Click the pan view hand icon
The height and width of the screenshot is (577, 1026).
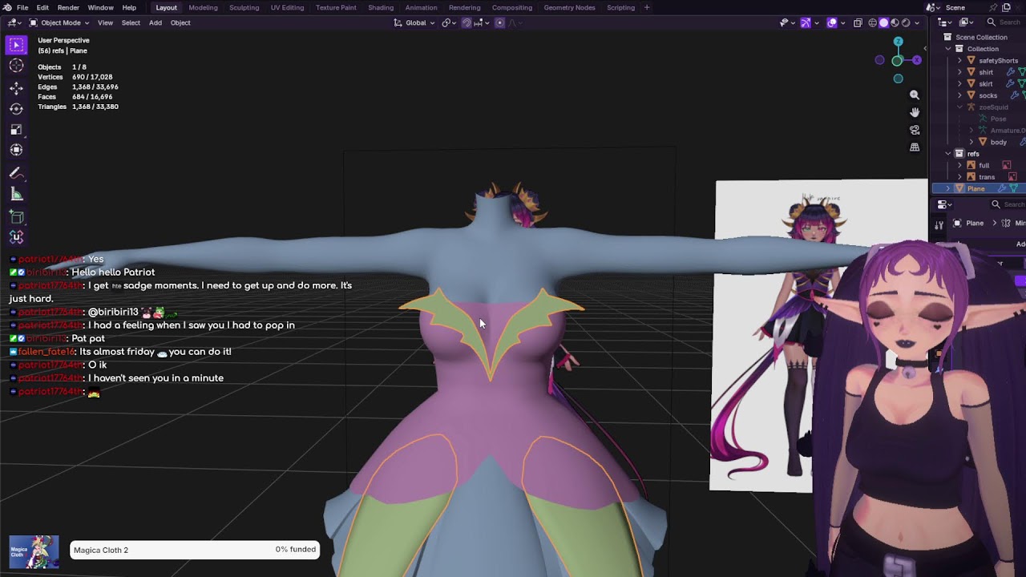[915, 112]
